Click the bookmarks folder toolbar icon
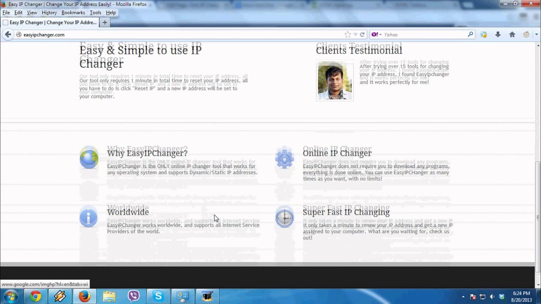This screenshot has height=304, width=541. pos(484,35)
